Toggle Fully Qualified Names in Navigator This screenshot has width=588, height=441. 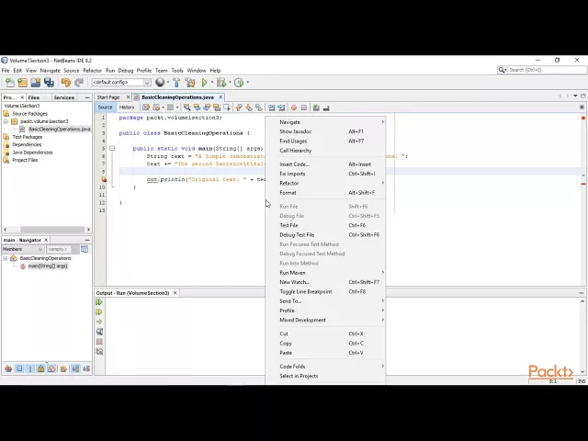click(x=63, y=368)
